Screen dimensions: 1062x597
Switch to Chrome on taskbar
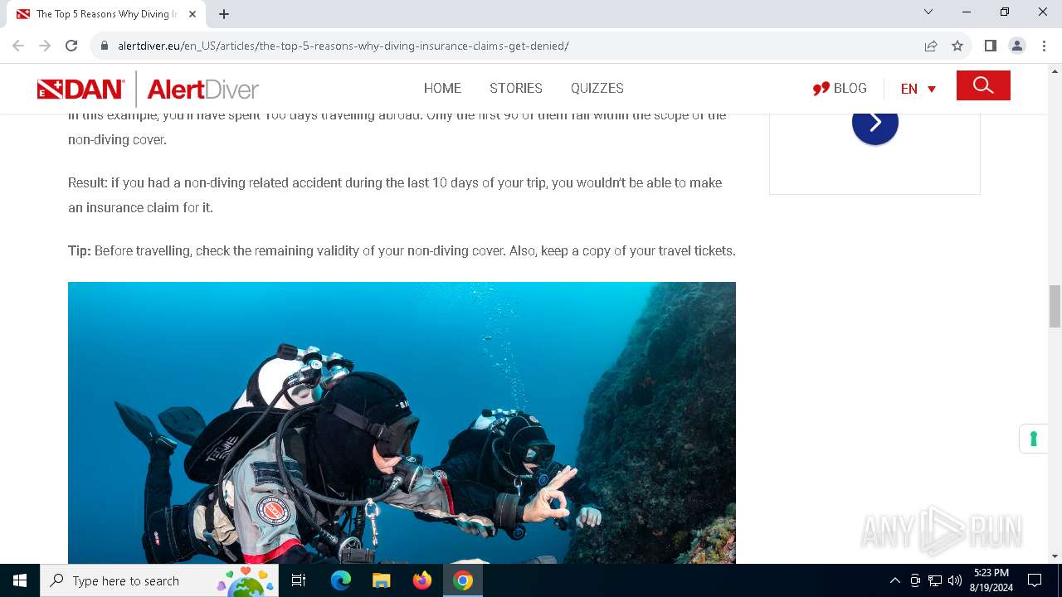pyautogui.click(x=463, y=580)
